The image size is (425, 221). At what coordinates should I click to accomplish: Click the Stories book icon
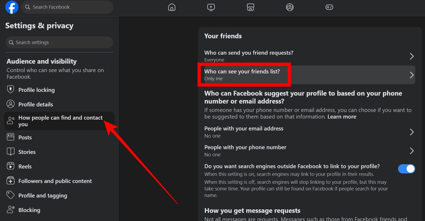[x=11, y=152]
